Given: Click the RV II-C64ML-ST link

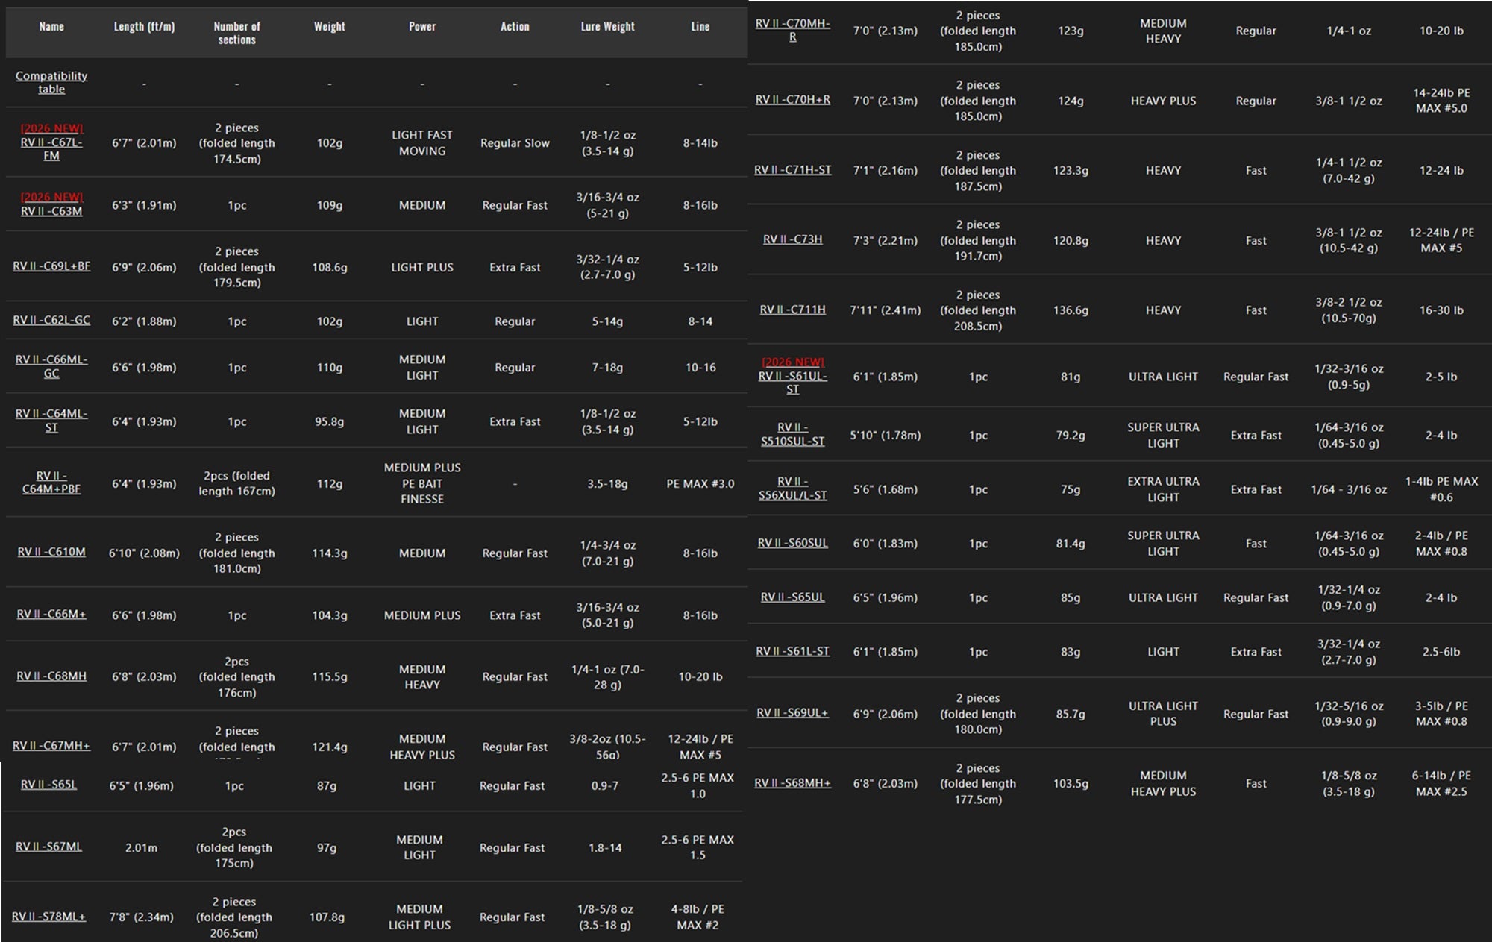Looking at the screenshot, I should tap(51, 421).
